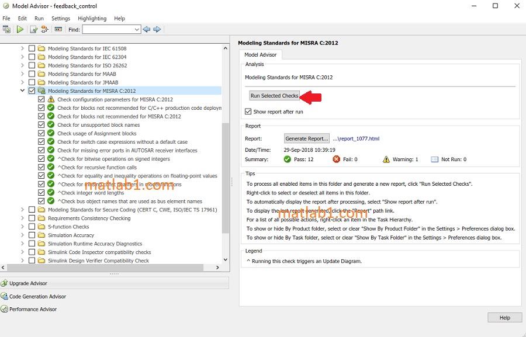The height and width of the screenshot is (337, 526).
Task: Click folder icon of Simulation Accuracy
Action: 41,235
